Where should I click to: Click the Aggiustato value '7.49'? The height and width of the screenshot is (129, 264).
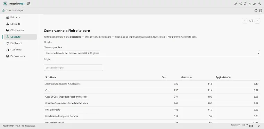tap(256, 84)
